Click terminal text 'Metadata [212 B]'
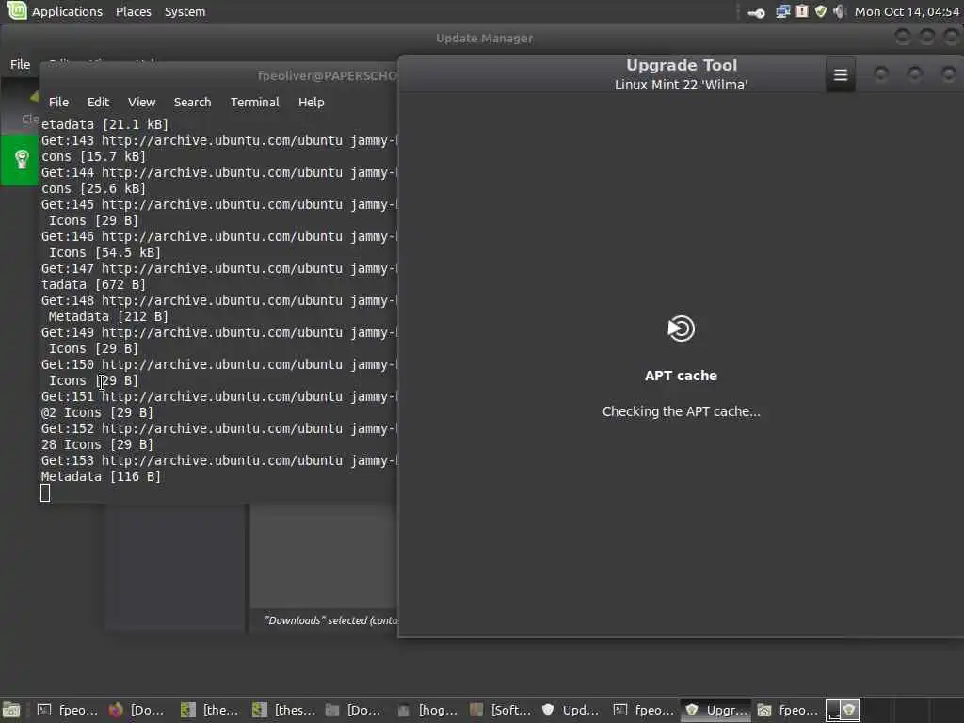964x723 pixels. pos(108,316)
